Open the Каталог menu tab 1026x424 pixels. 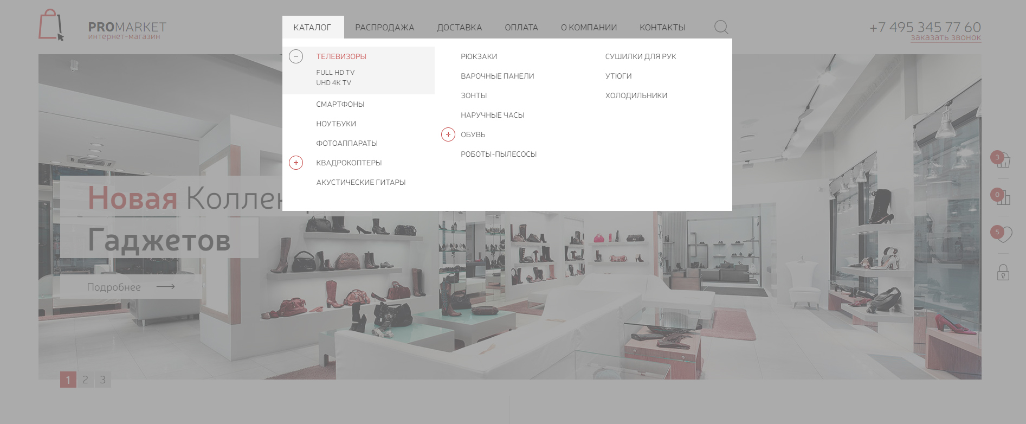point(312,28)
